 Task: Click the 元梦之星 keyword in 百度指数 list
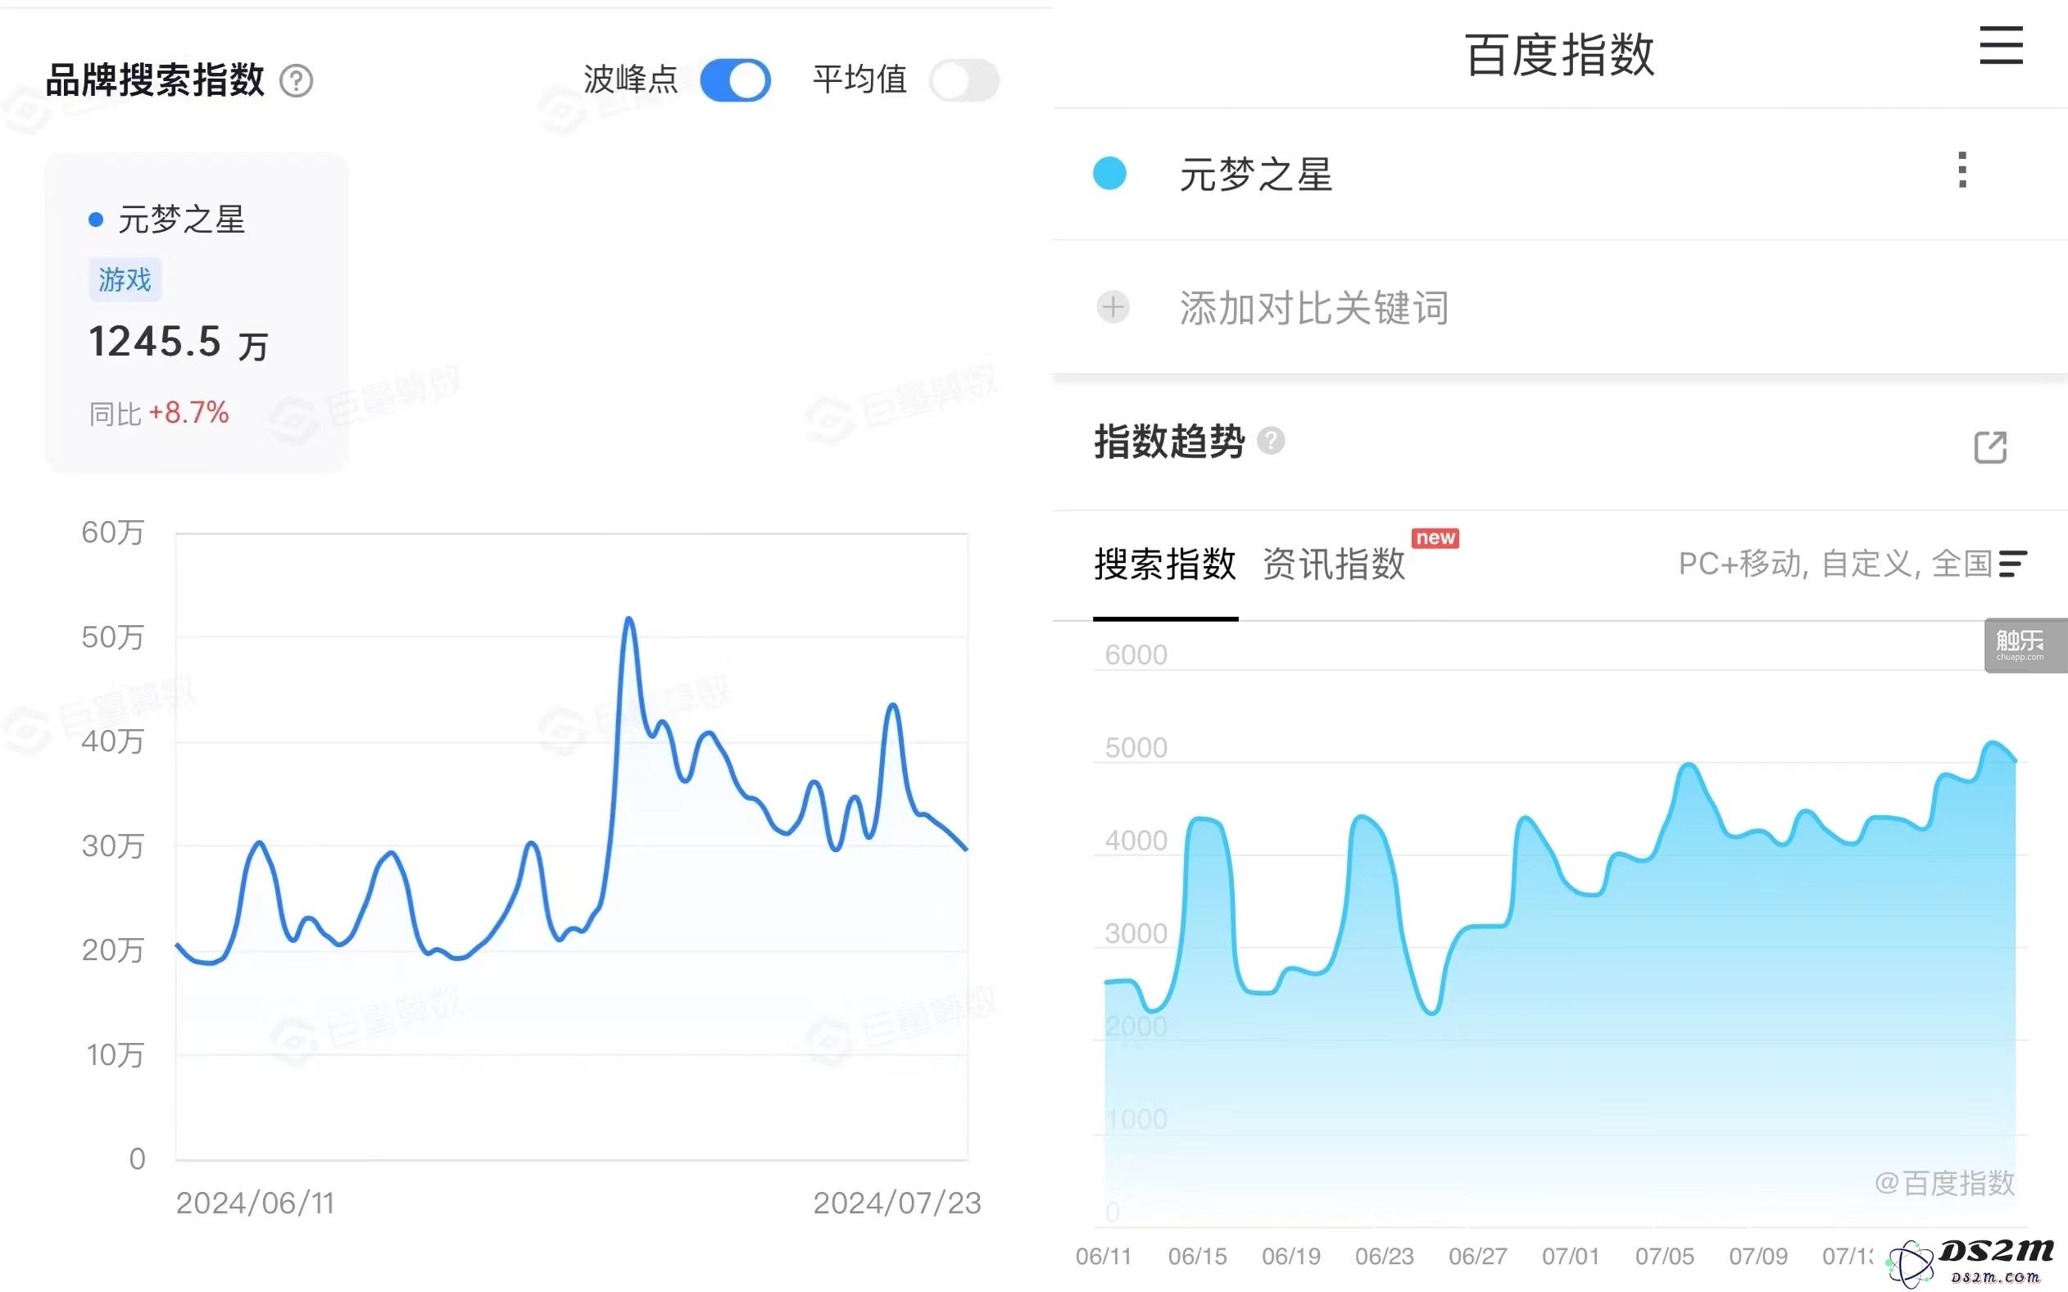coord(1256,175)
